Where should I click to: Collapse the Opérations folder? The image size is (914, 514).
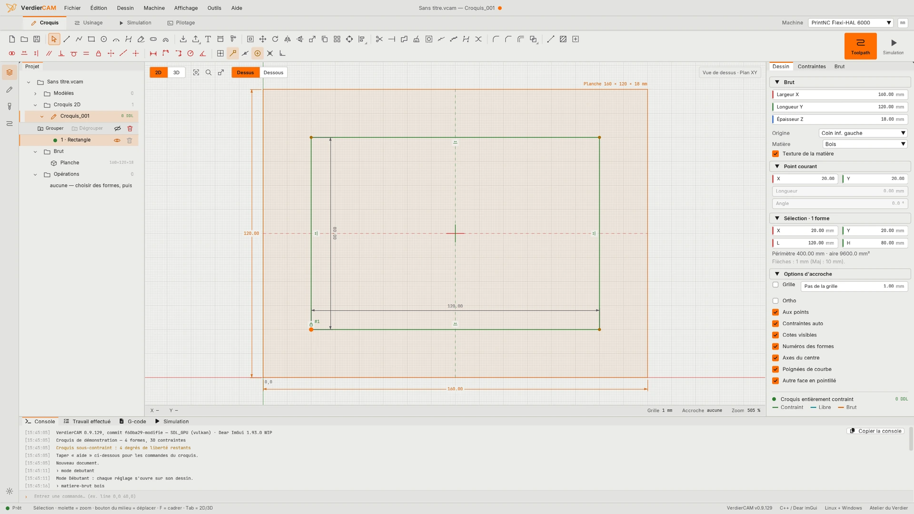[x=35, y=175]
